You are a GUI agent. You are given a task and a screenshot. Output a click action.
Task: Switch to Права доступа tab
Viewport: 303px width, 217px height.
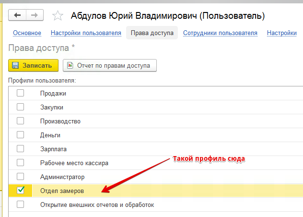(x=151, y=33)
